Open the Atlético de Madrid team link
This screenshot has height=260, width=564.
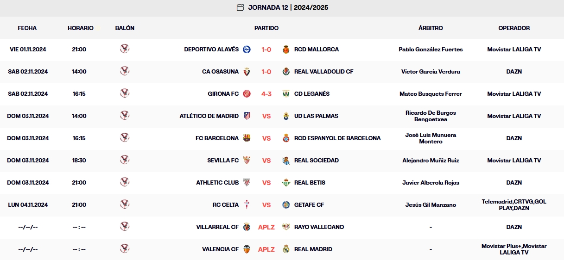(209, 116)
